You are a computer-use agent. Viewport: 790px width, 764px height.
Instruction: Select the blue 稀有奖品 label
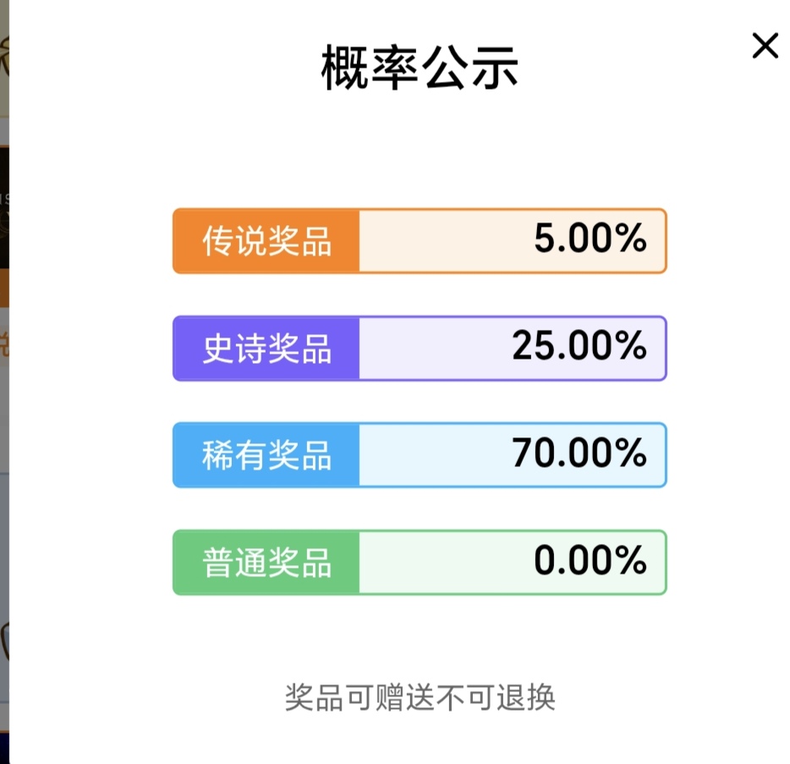[266, 455]
